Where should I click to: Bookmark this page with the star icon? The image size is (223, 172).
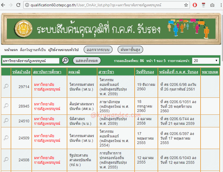(186, 5)
